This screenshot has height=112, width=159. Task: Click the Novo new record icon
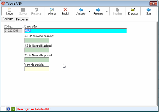tap(10, 10)
